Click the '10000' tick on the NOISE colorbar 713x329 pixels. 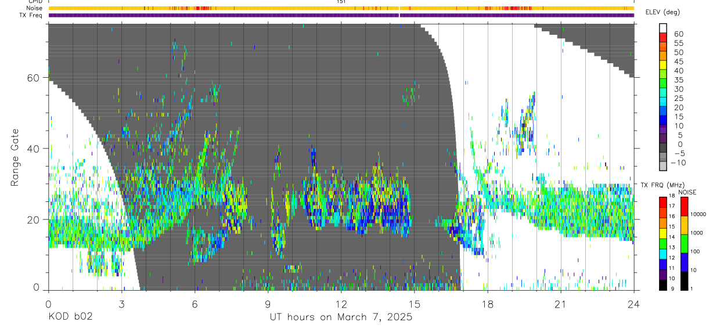[x=698, y=215]
